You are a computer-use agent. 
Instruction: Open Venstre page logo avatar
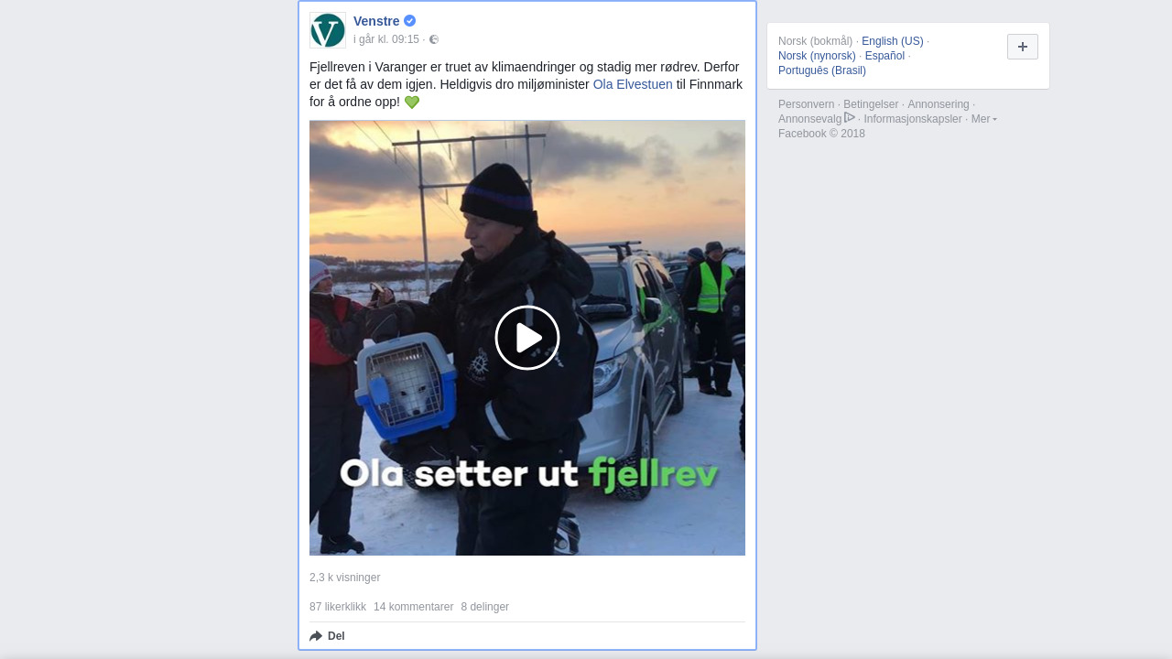pos(328,30)
